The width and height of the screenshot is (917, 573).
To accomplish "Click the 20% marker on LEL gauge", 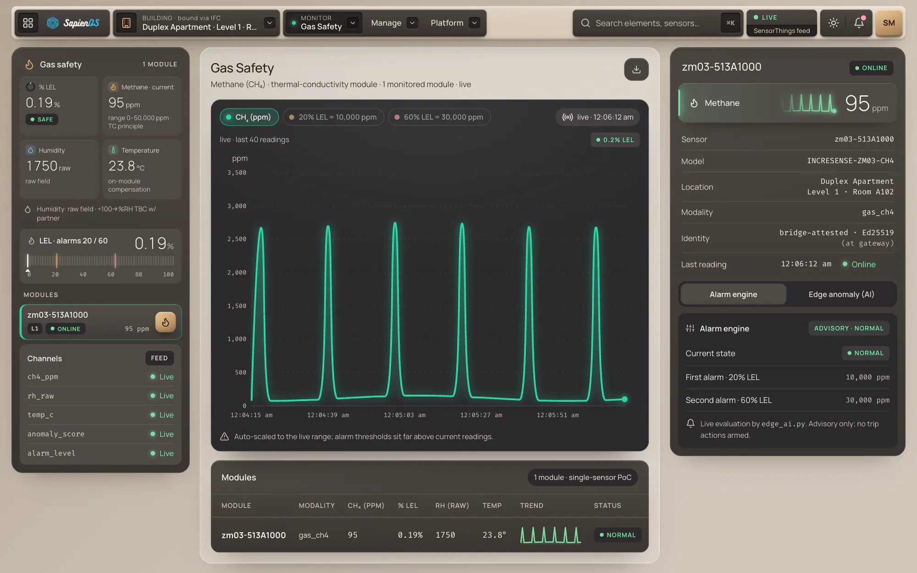I will coord(56,261).
